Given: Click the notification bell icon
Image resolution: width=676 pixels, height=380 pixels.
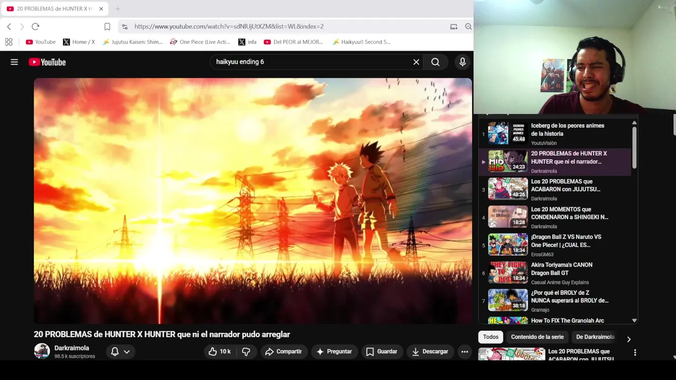Looking at the screenshot, I should pos(115,351).
